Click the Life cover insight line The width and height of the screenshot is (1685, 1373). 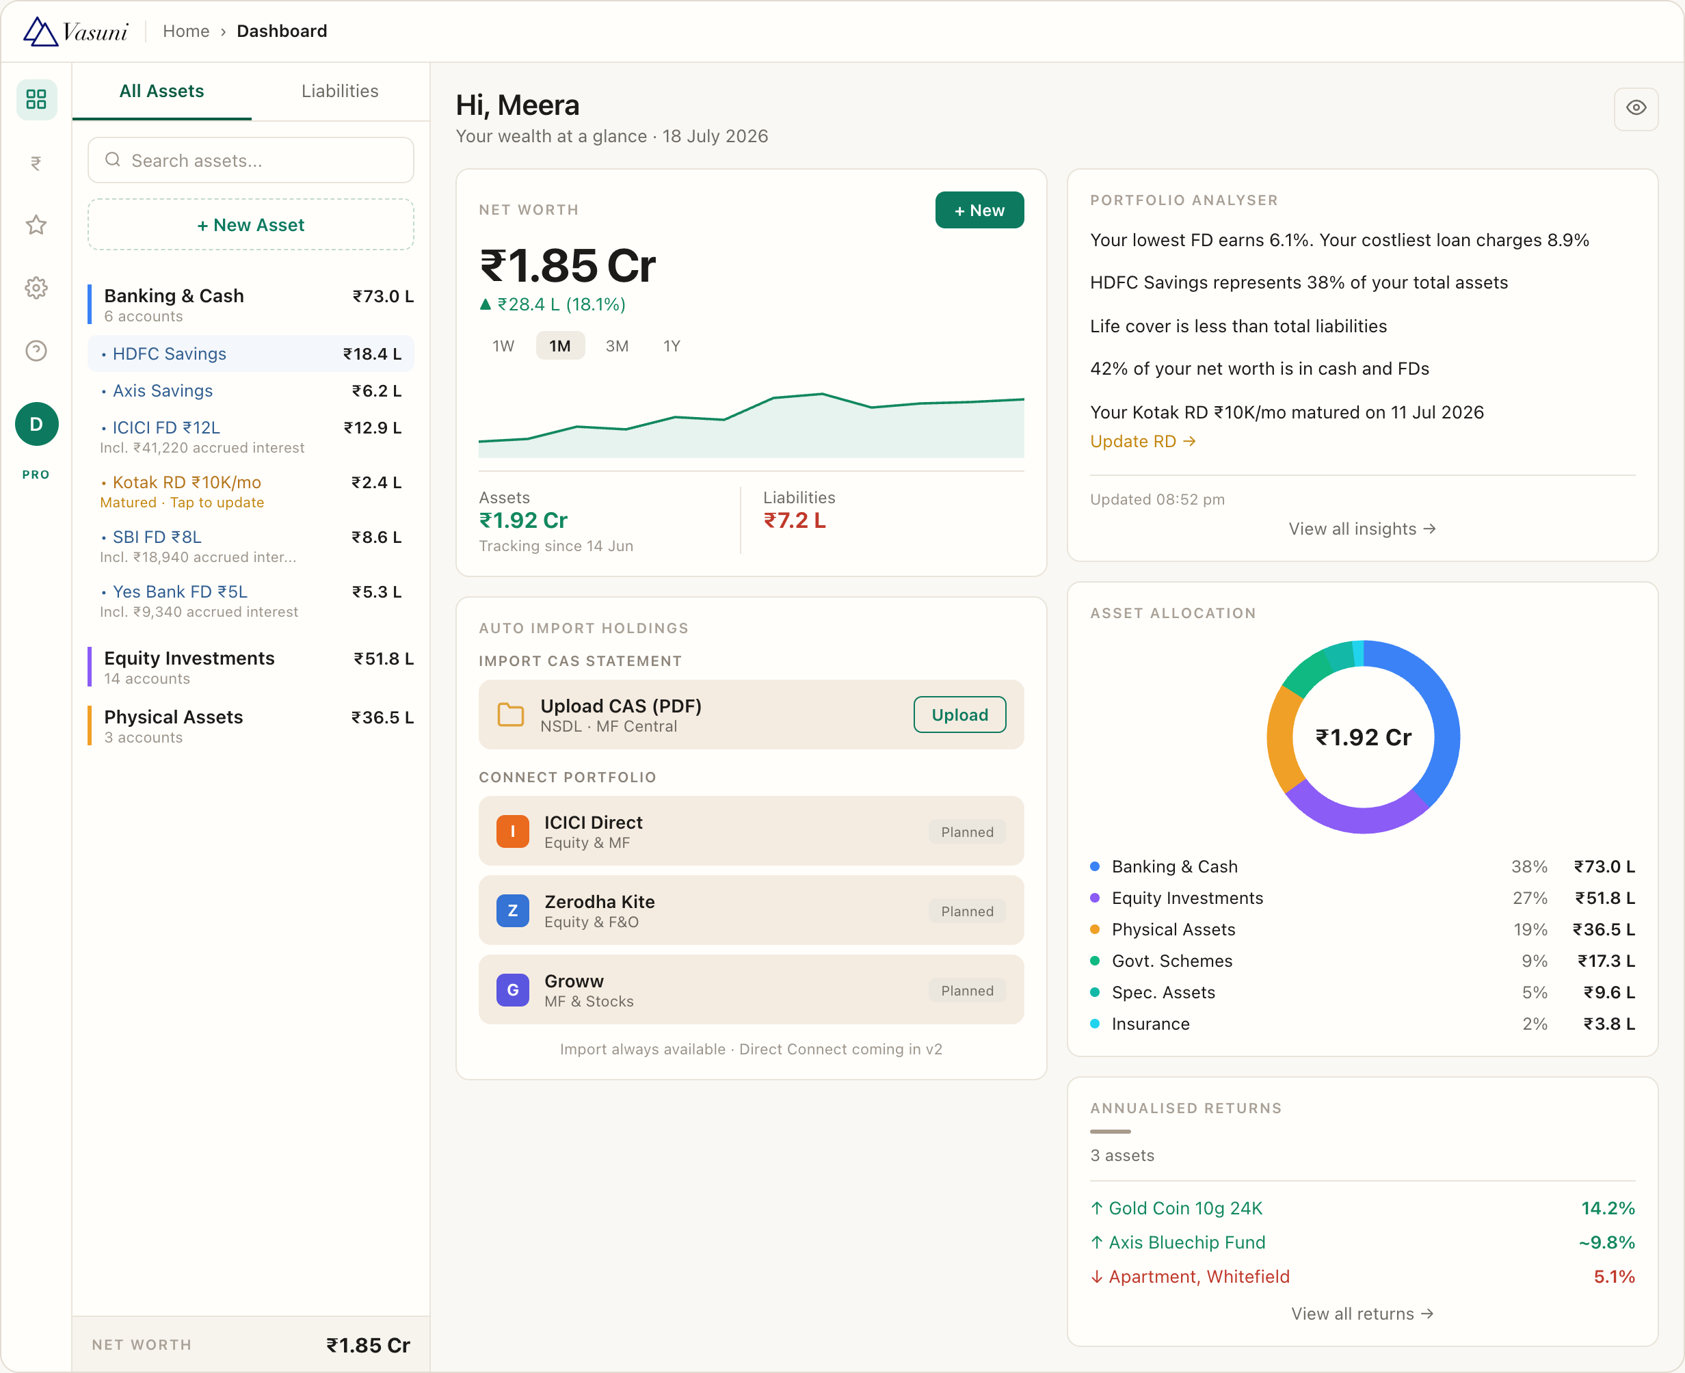(x=1238, y=326)
